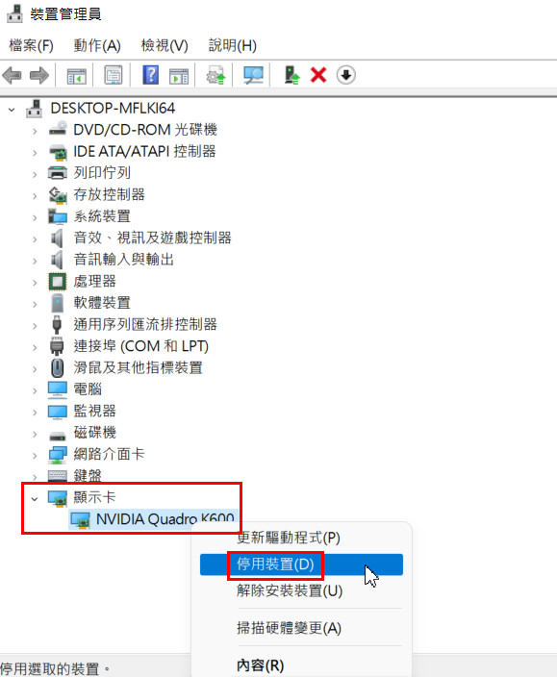
Task: Click the update driver toolbar icon
Action: coord(215,75)
